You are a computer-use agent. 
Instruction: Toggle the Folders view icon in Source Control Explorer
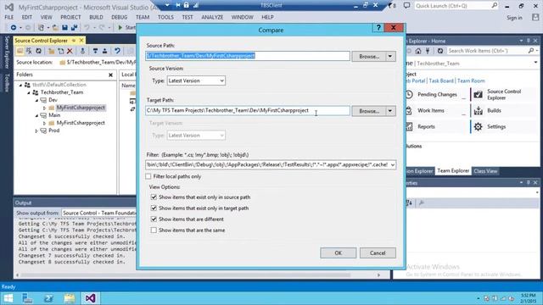pos(20,51)
